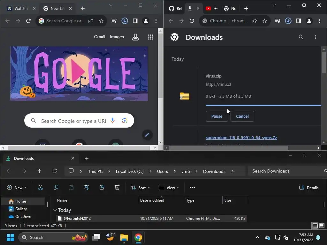Viewport: 327px width, 245px height.
Task: Click the Google search box on the New Tab page
Action: point(79,121)
